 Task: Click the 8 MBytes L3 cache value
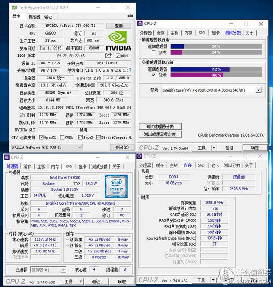click(x=99, y=257)
